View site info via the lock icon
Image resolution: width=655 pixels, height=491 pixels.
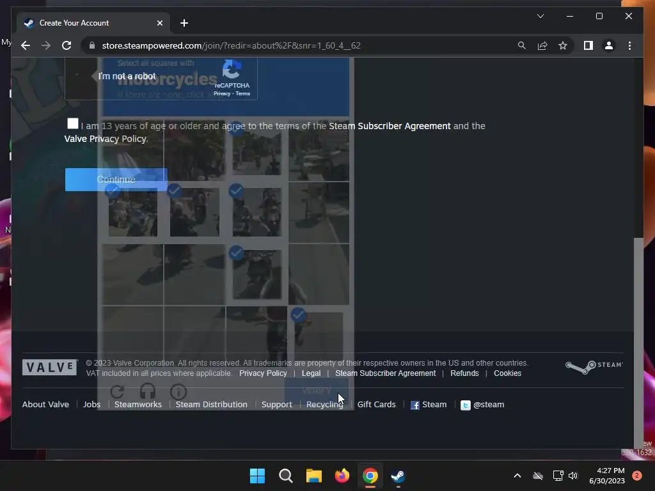point(92,45)
